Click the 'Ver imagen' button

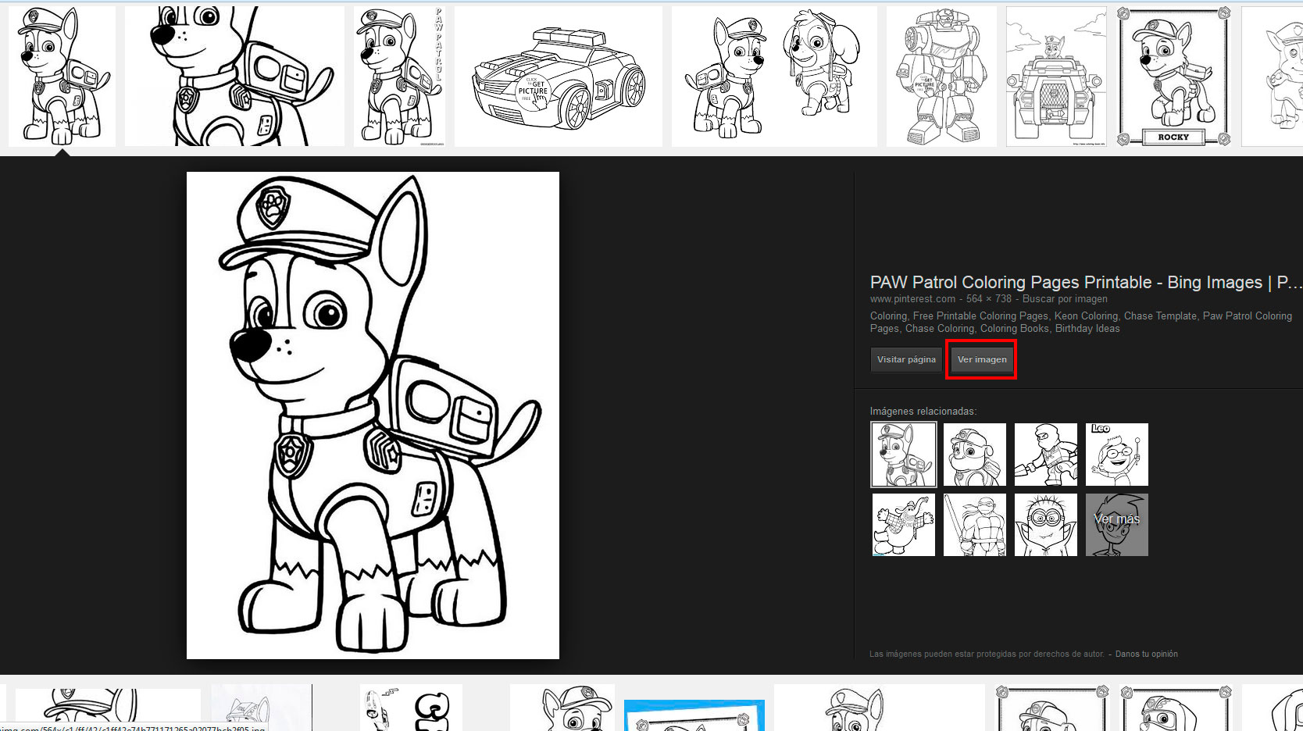coord(982,359)
